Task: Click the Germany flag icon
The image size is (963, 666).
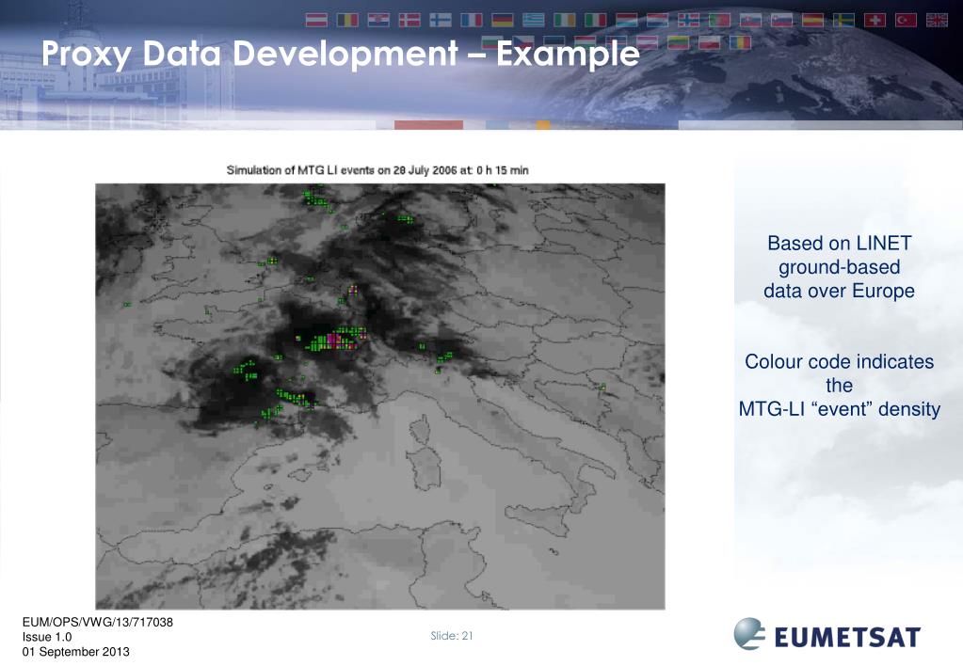Action: pos(503,21)
